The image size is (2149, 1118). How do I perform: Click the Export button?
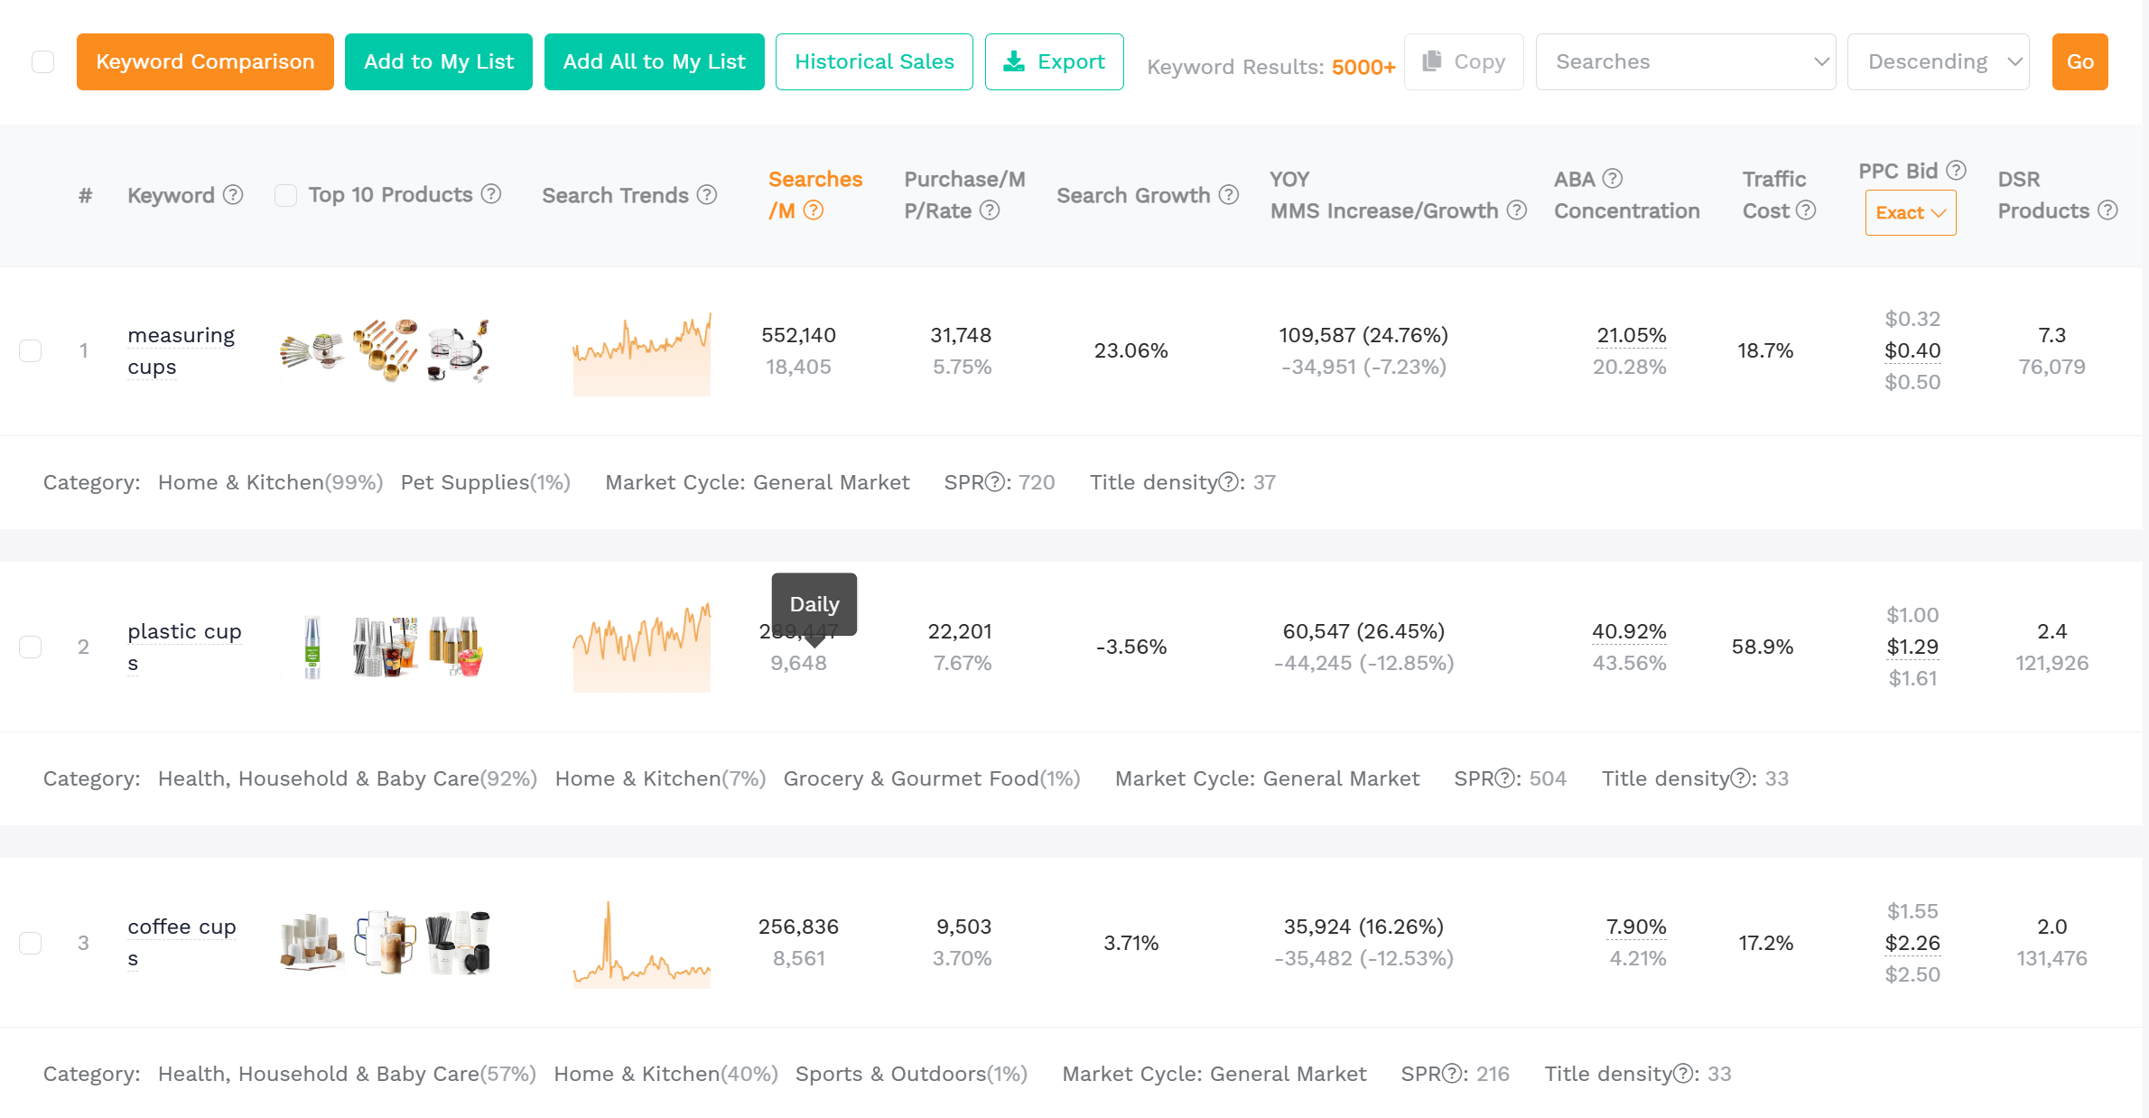1054,61
